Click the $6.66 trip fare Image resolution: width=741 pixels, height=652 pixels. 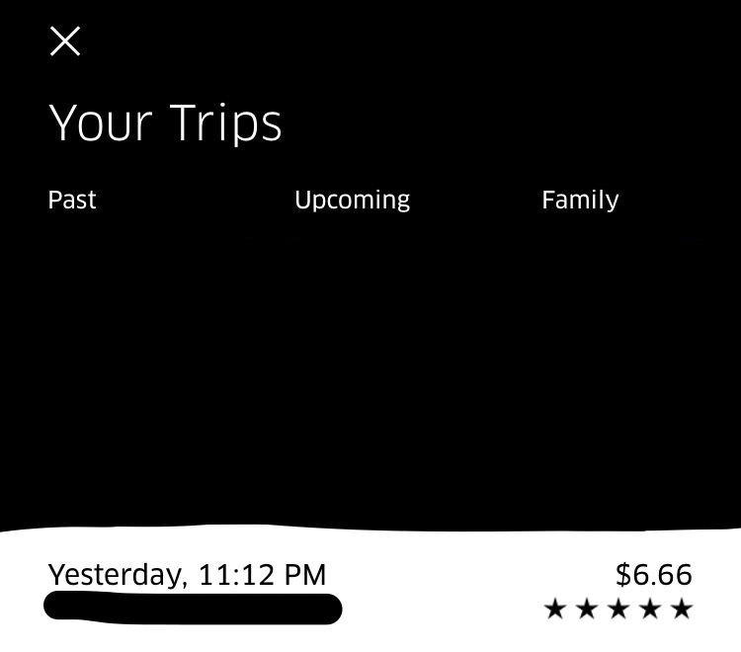(x=653, y=574)
